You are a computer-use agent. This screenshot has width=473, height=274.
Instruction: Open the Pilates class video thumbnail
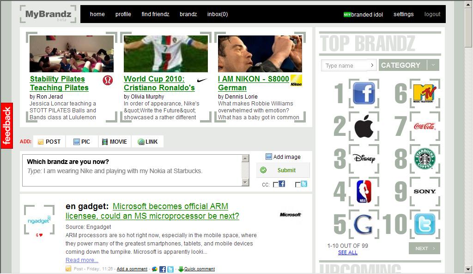[72, 53]
